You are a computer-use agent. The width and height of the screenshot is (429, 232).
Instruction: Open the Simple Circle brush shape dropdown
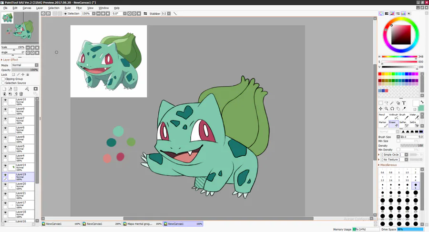coord(395,154)
